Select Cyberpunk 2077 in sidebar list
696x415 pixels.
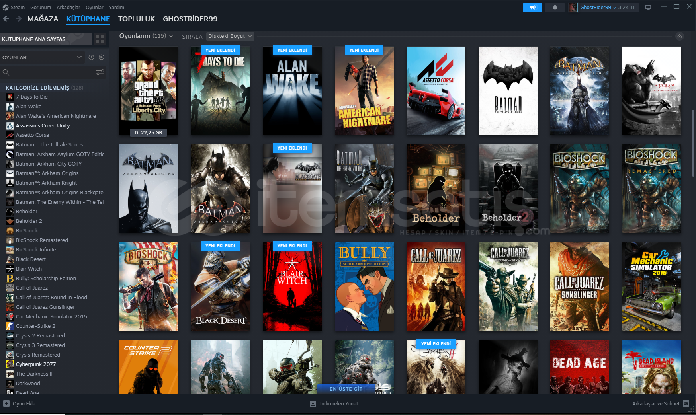[54, 364]
